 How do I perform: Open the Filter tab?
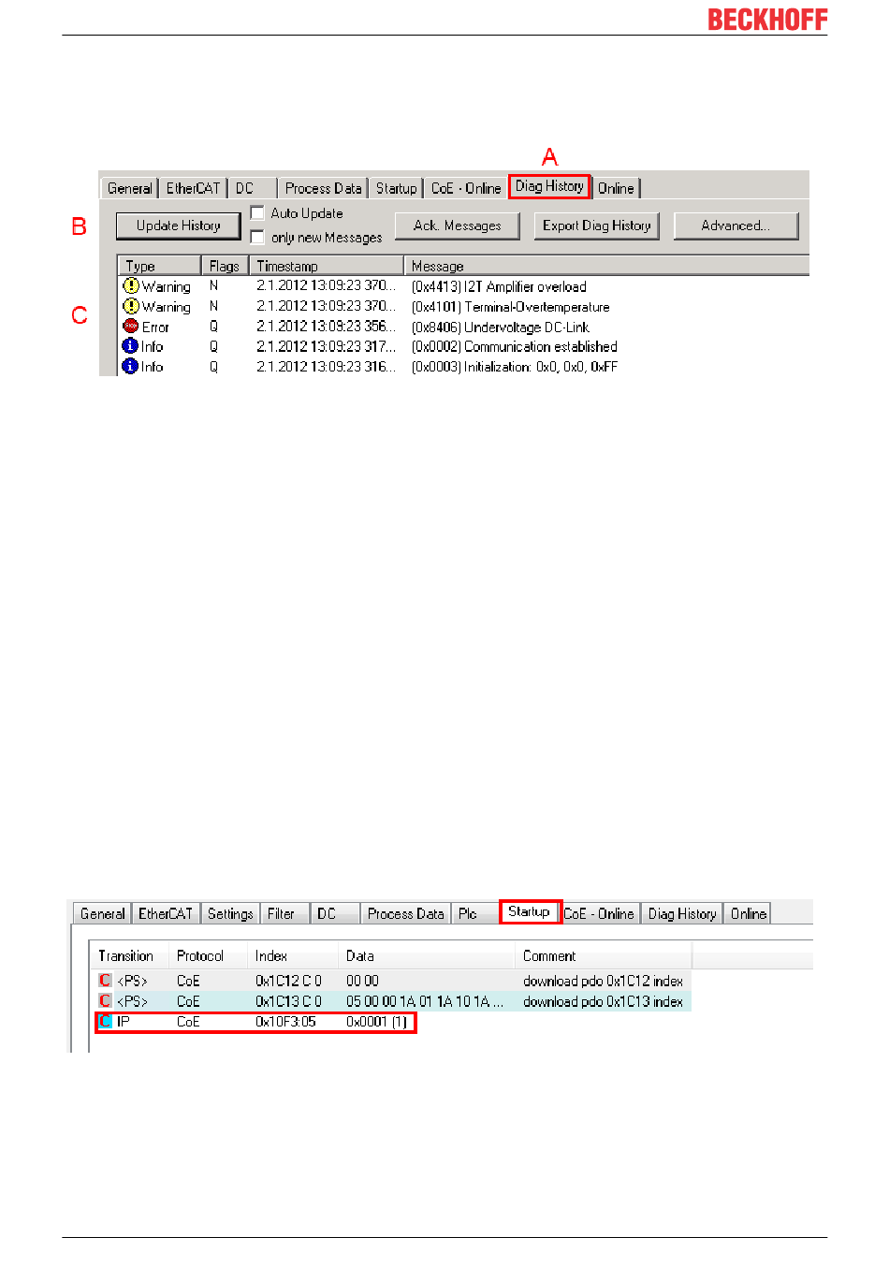pyautogui.click(x=284, y=913)
